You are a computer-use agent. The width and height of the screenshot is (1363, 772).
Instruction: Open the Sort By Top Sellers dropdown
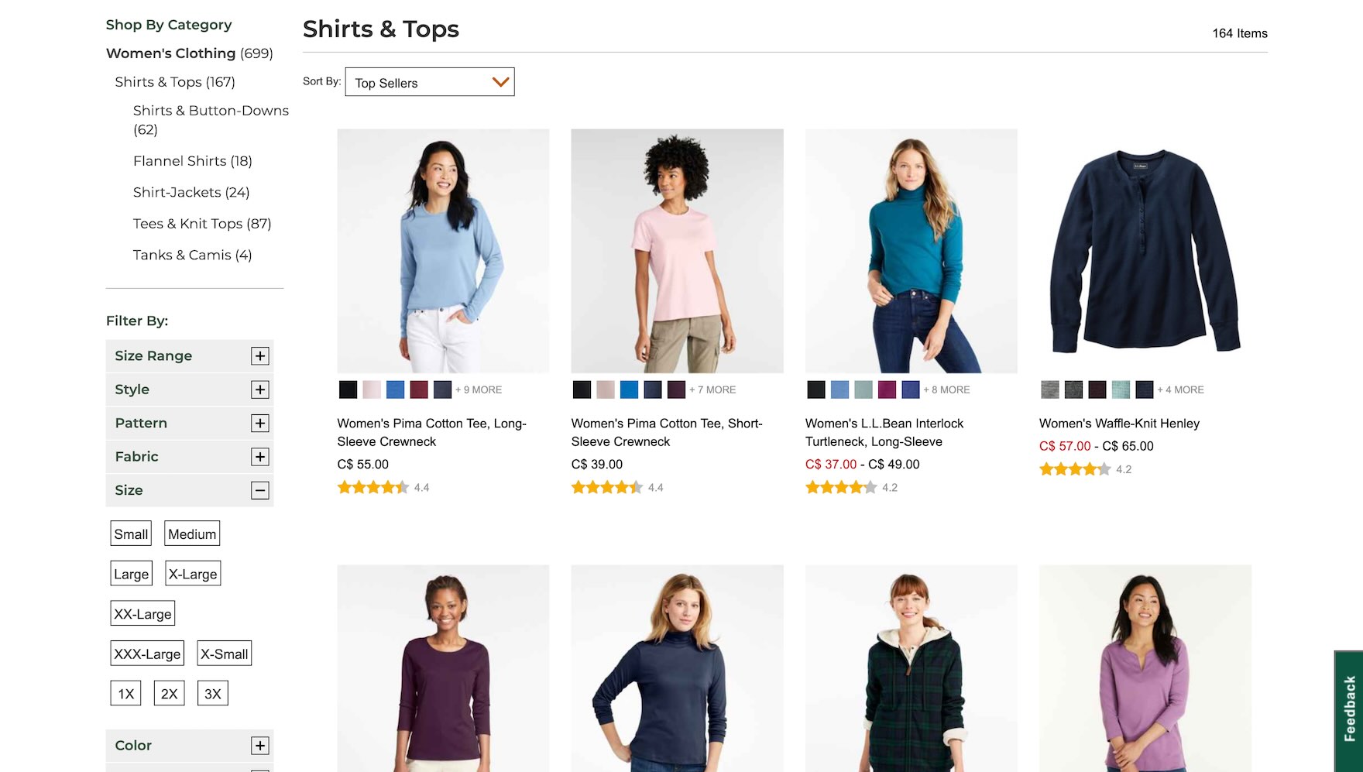430,83
